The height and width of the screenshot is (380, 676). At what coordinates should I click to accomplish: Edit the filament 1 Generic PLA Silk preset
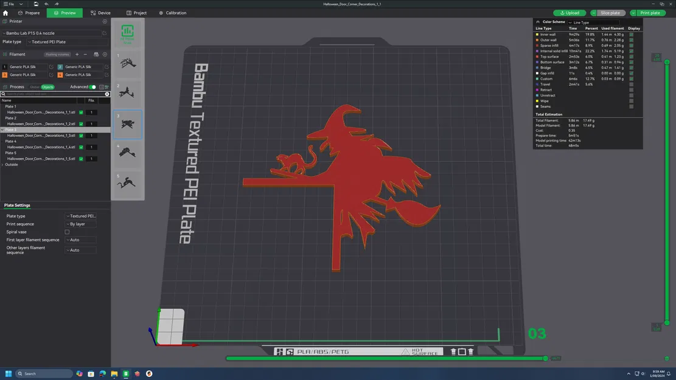click(51, 67)
